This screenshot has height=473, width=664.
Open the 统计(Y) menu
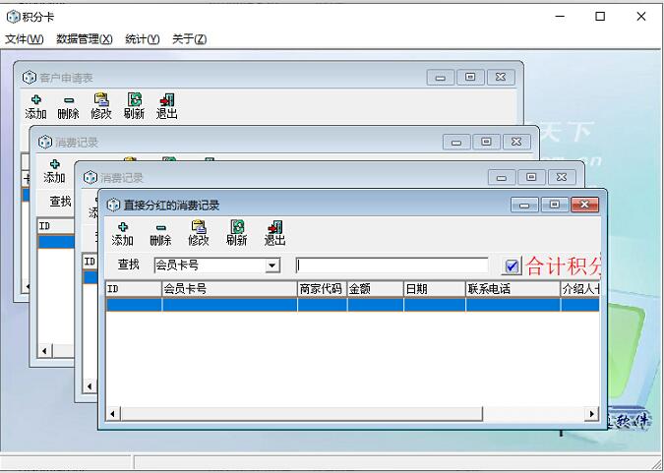143,39
